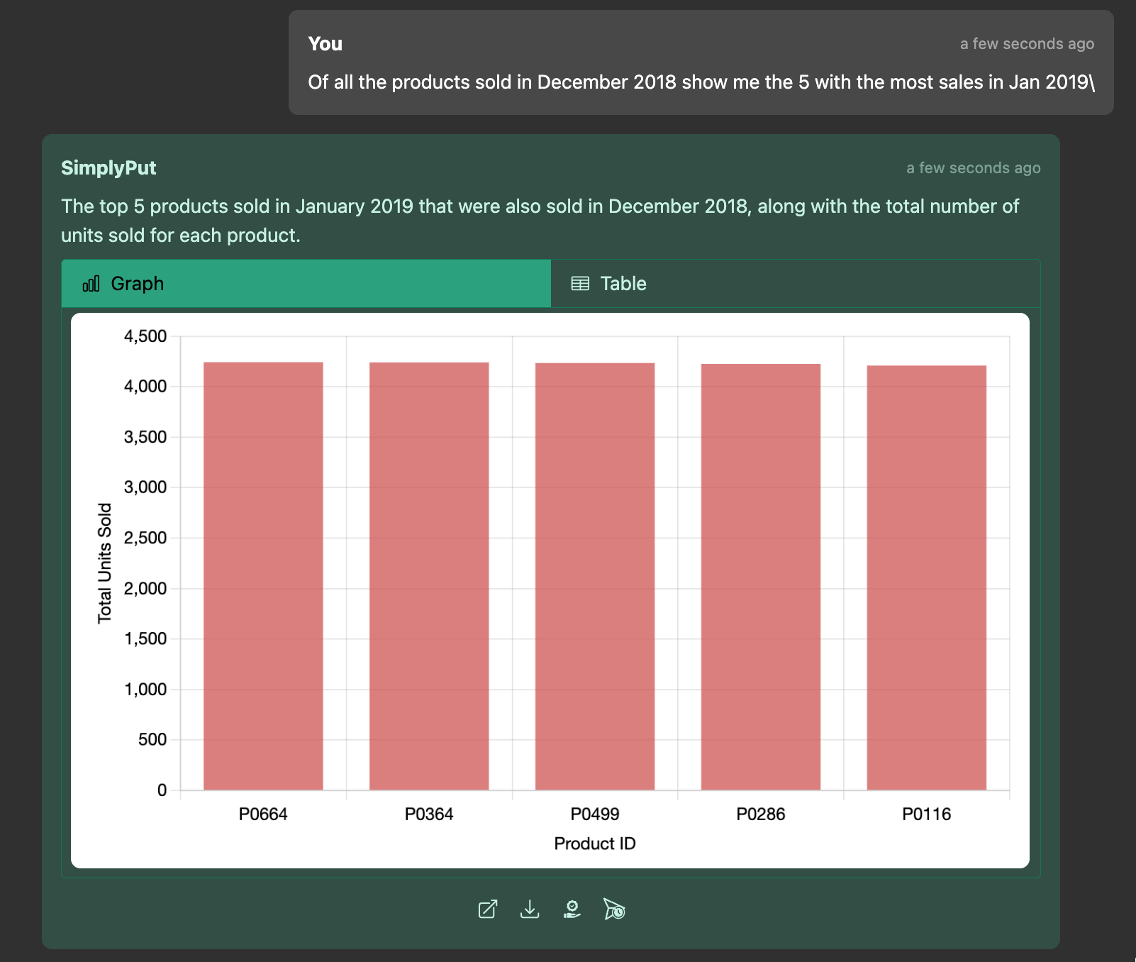Click the P0116 bar in the chart

(x=927, y=578)
